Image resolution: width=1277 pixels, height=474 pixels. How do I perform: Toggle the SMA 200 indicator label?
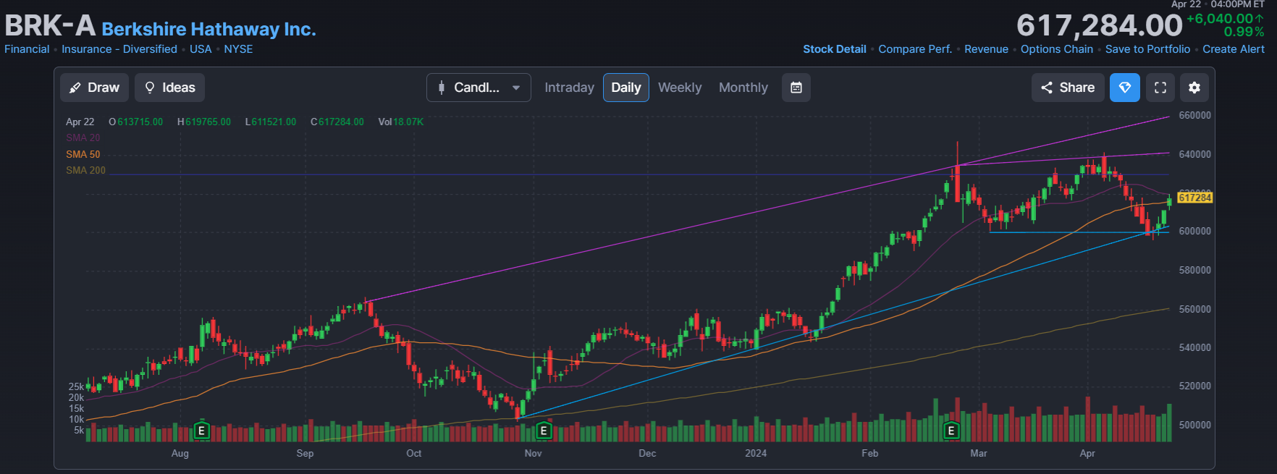click(85, 170)
